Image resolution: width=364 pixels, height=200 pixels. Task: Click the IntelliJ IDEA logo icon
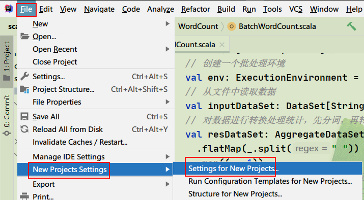(x=9, y=9)
